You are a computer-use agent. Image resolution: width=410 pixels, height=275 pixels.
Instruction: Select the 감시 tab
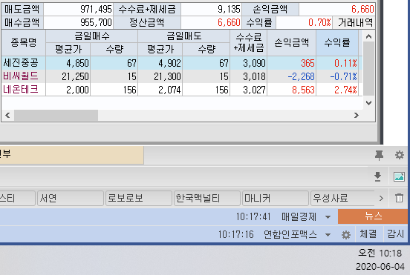click(395, 233)
